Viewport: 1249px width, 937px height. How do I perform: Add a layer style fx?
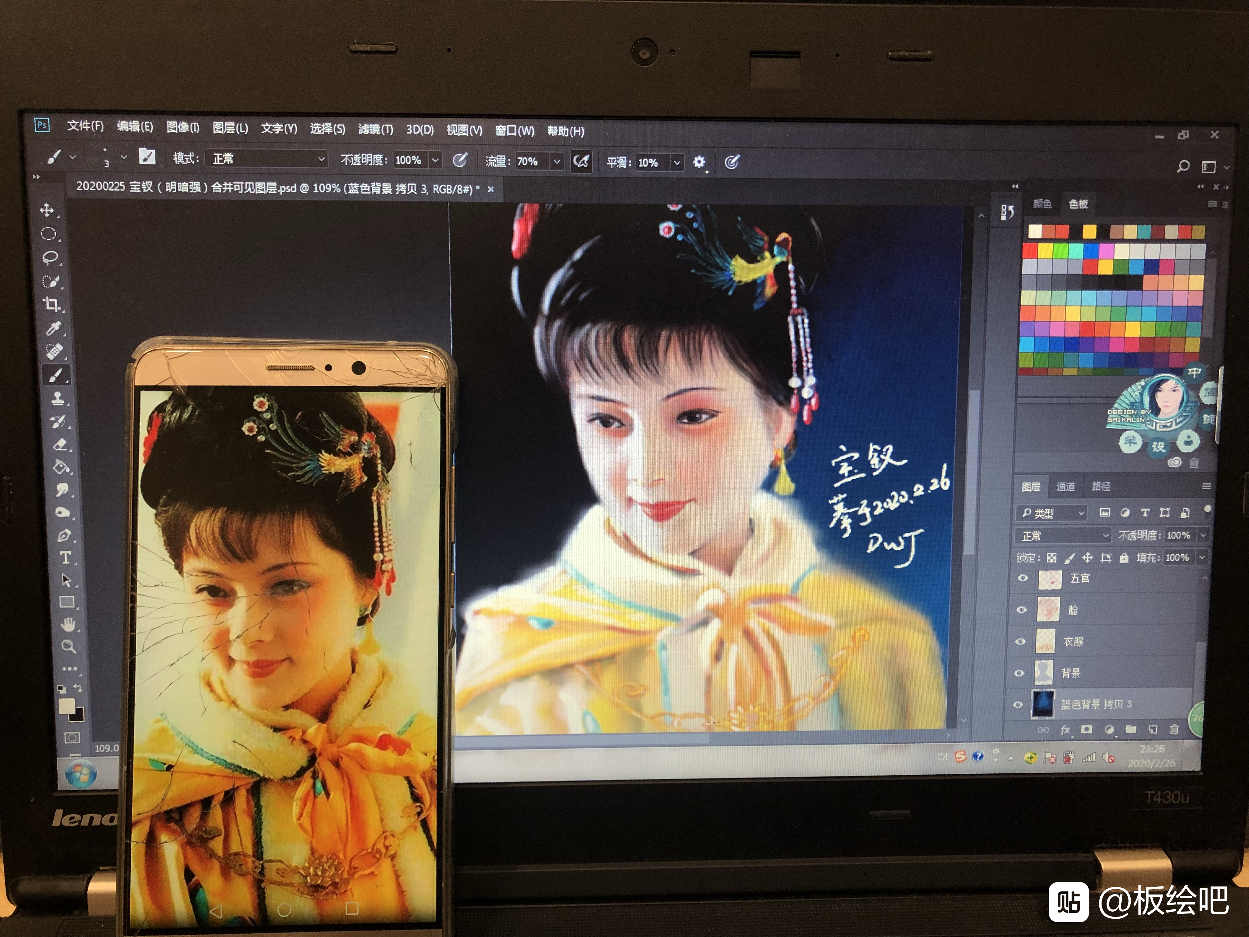tap(1066, 730)
